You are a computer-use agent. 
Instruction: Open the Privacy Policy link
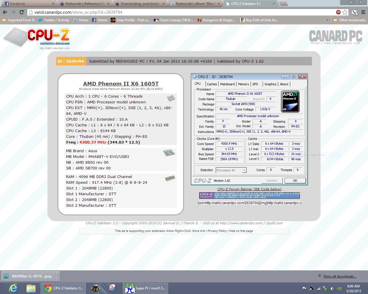pyautogui.click(x=217, y=231)
